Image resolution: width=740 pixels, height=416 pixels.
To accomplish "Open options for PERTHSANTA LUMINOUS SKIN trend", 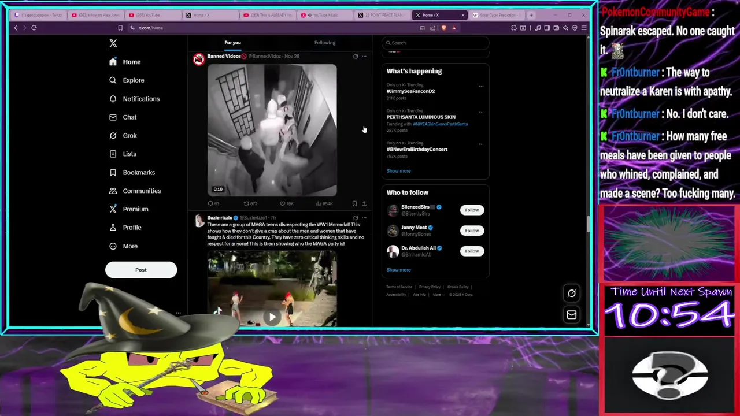I will click(481, 112).
